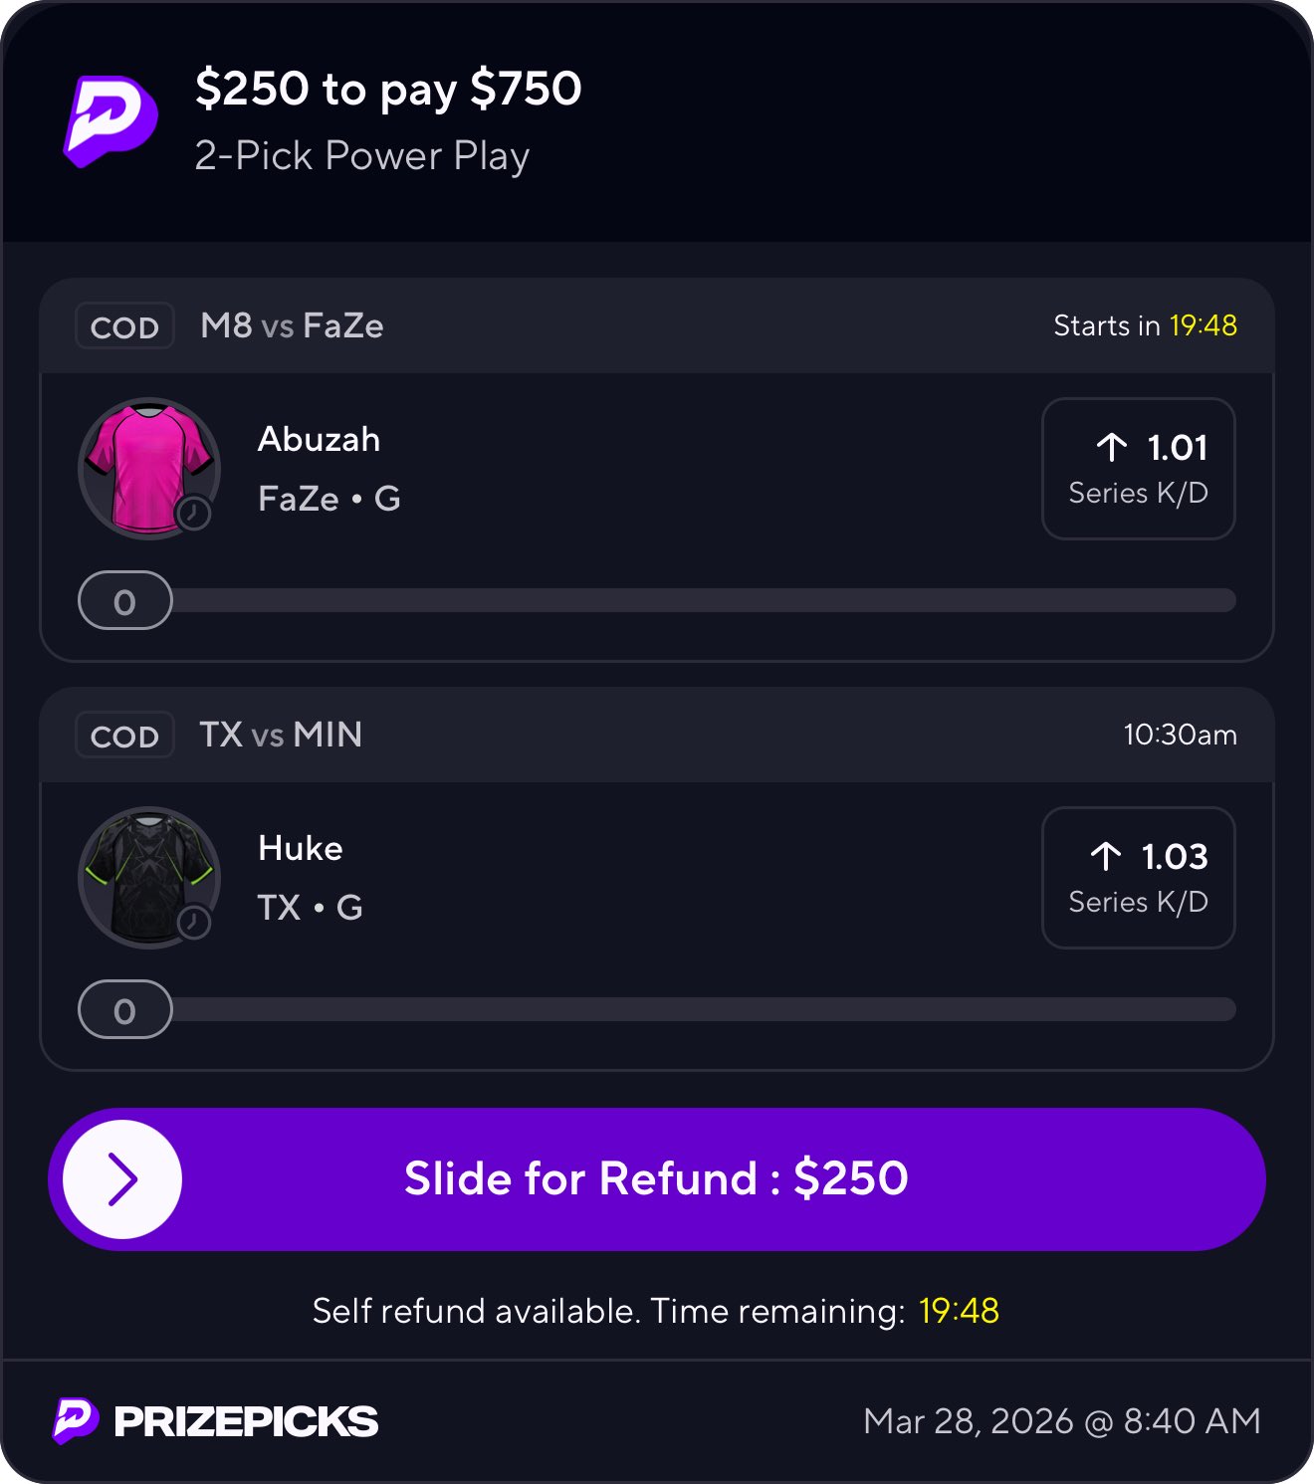Click the clock badge on Huke's avatar
The image size is (1314, 1484).
[x=193, y=923]
